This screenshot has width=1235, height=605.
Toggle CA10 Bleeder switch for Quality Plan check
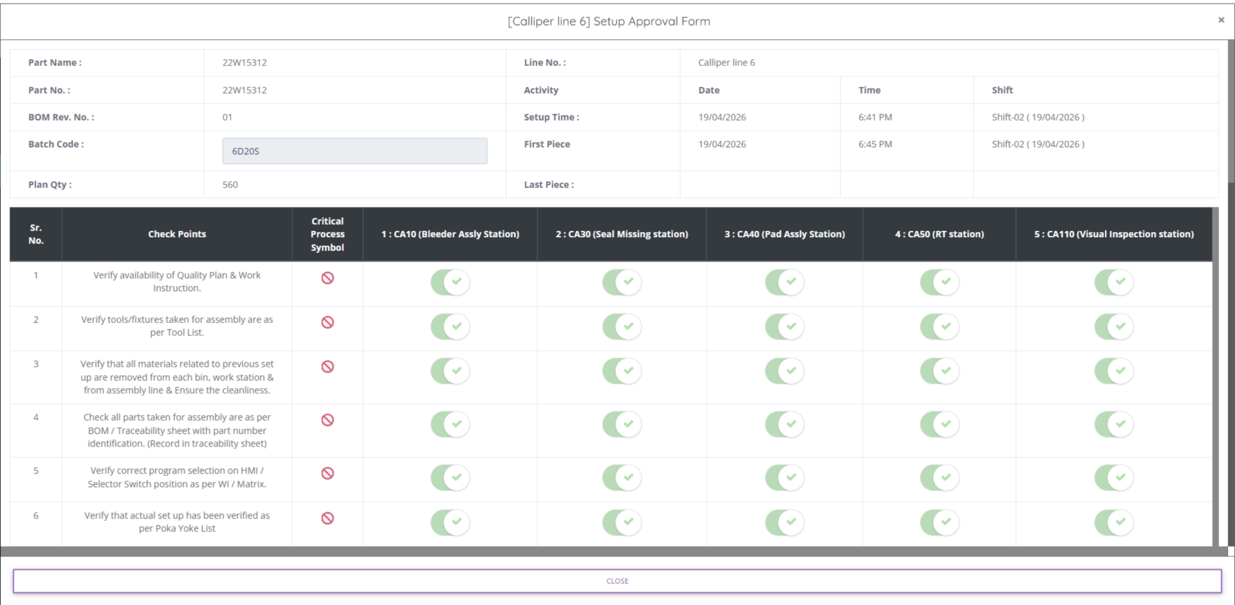(x=450, y=282)
